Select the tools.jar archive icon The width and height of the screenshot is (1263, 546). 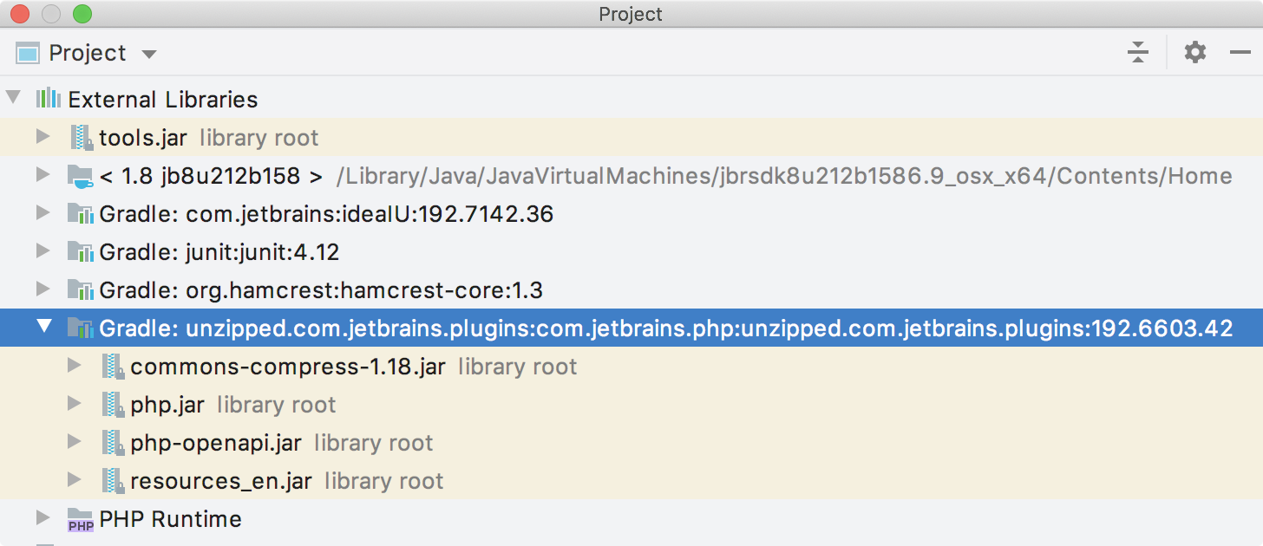[x=82, y=137]
